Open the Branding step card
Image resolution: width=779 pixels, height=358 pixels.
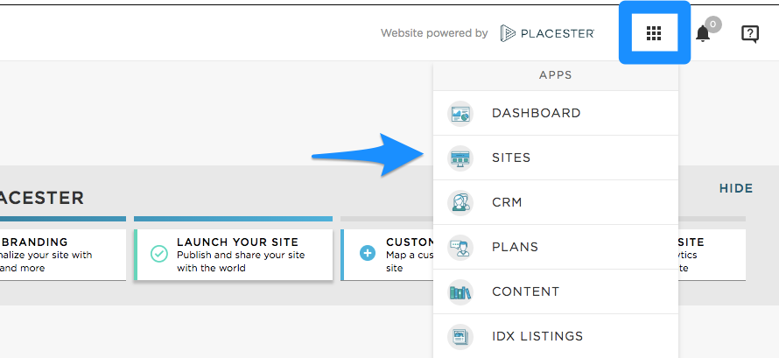coord(63,255)
